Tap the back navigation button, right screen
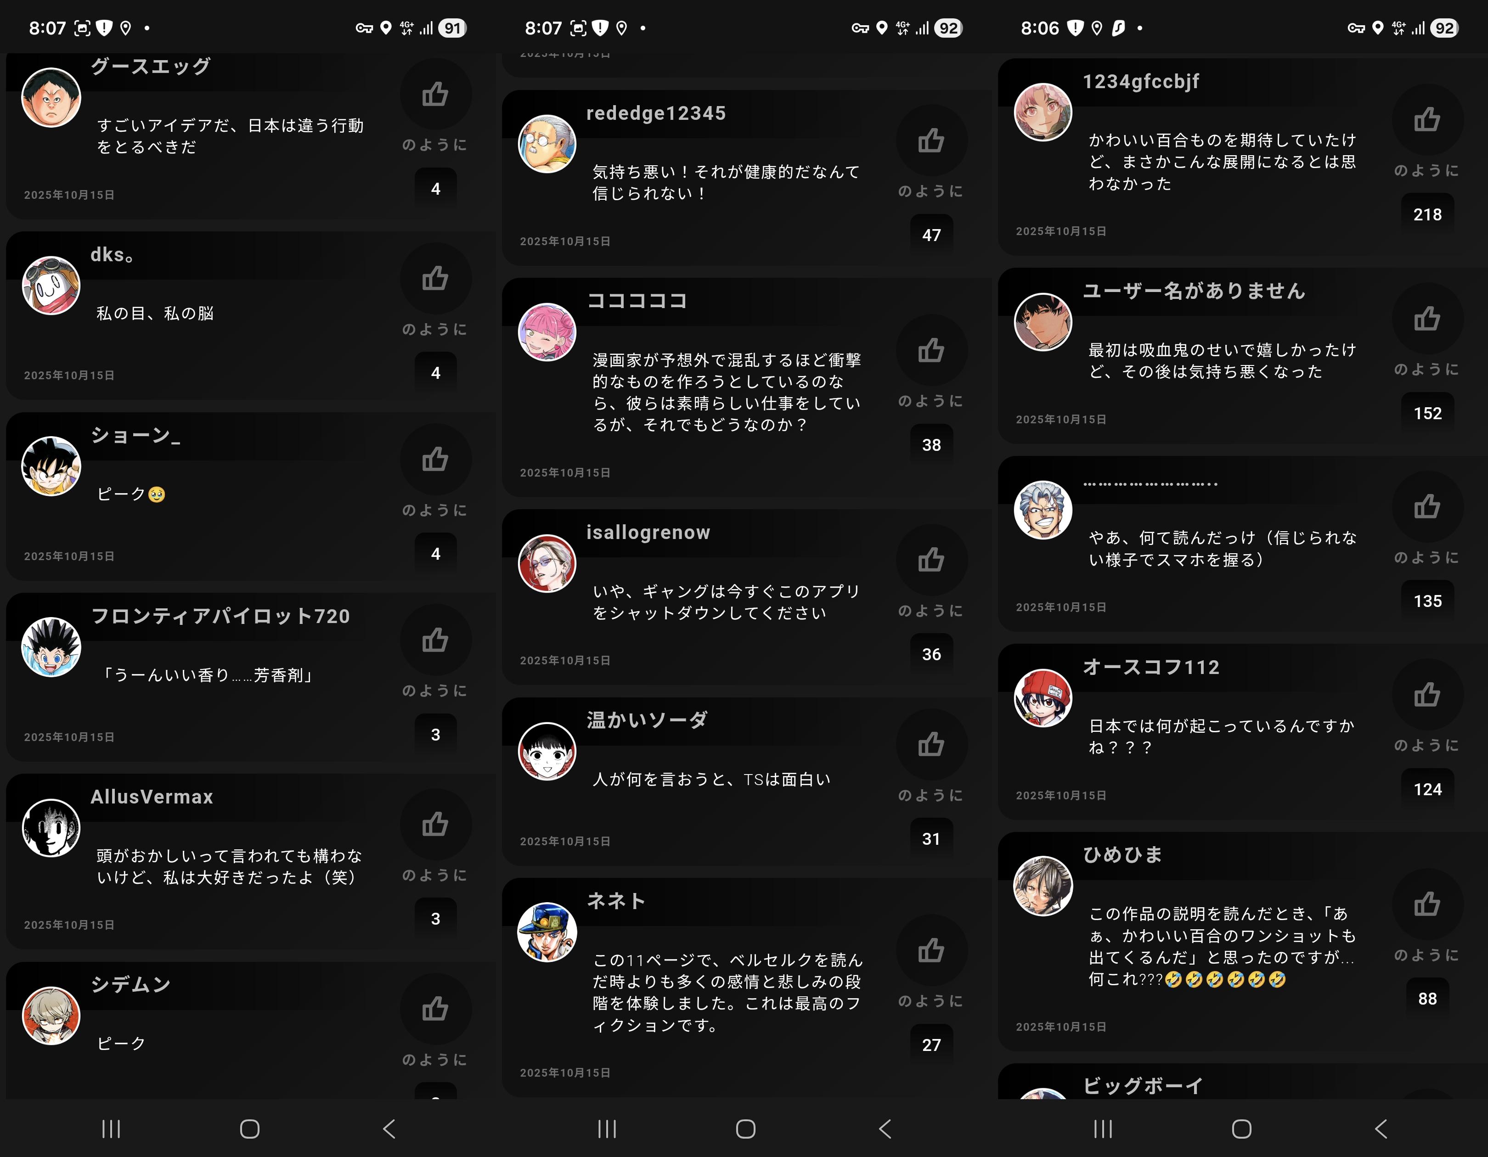 coord(1381,1129)
